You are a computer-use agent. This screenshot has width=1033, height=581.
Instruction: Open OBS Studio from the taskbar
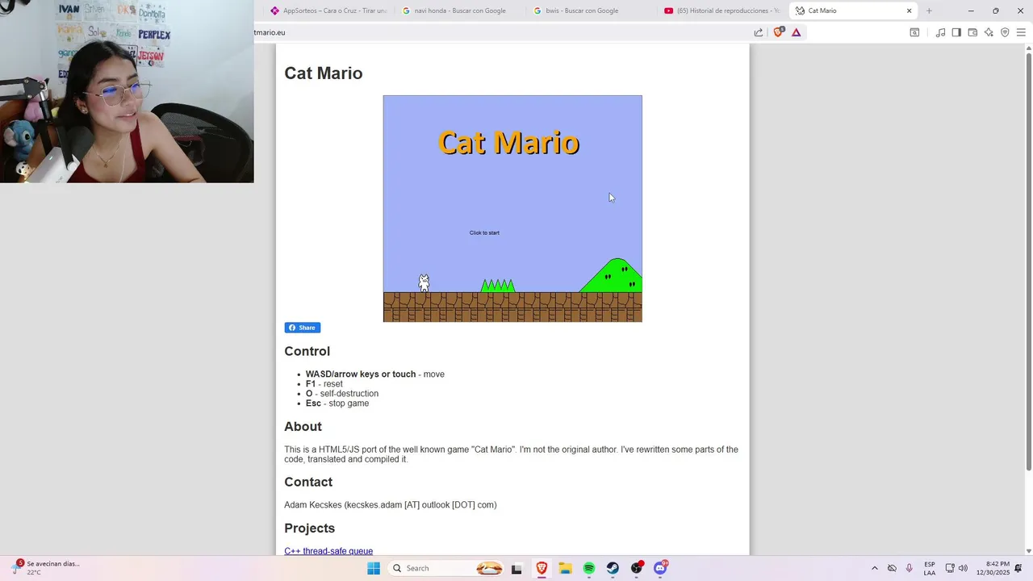point(637,568)
